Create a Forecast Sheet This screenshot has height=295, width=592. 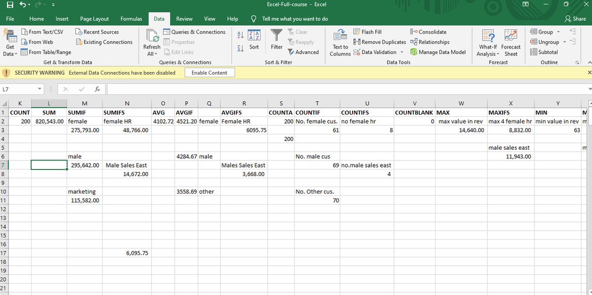point(511,42)
